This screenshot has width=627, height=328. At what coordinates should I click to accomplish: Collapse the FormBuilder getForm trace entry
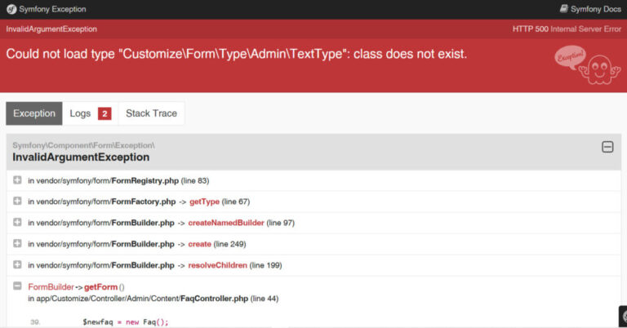tap(17, 286)
